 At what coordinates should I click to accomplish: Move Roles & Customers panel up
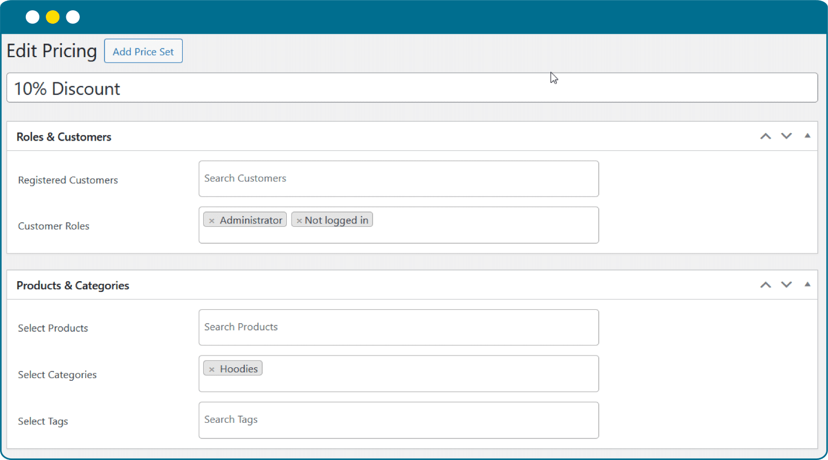click(765, 136)
